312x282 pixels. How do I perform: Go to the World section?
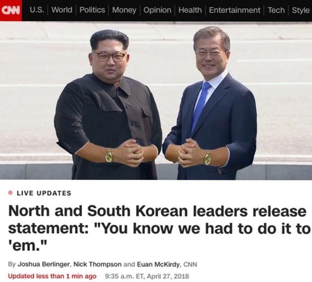click(62, 10)
